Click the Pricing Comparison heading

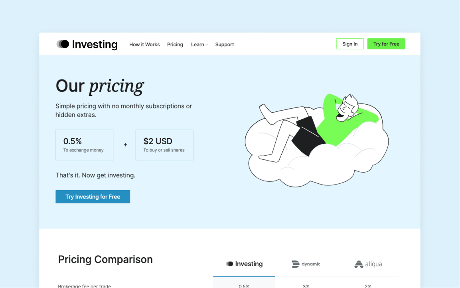(105, 260)
